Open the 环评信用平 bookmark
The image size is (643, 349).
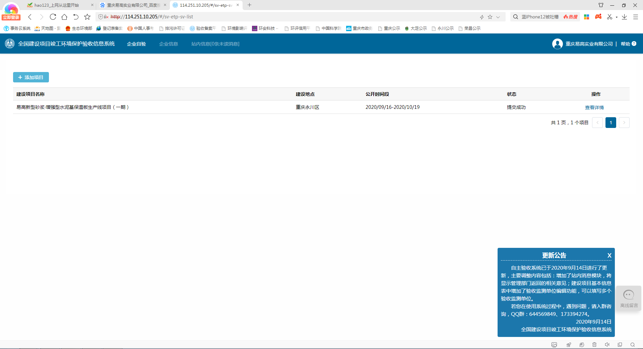point(297,28)
